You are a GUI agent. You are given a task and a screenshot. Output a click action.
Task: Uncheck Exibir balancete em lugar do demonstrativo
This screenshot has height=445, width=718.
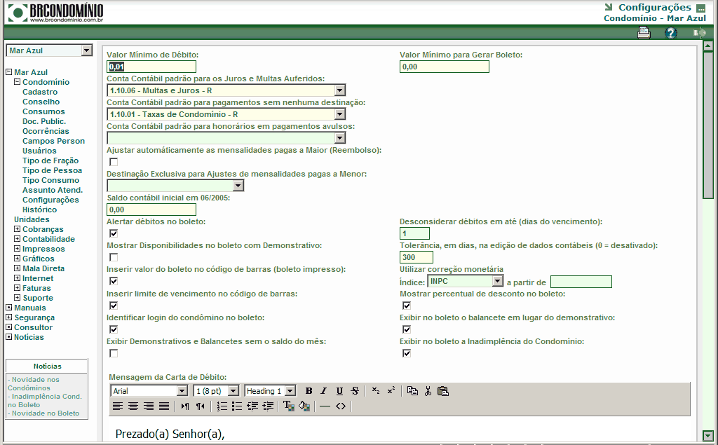[x=407, y=329]
